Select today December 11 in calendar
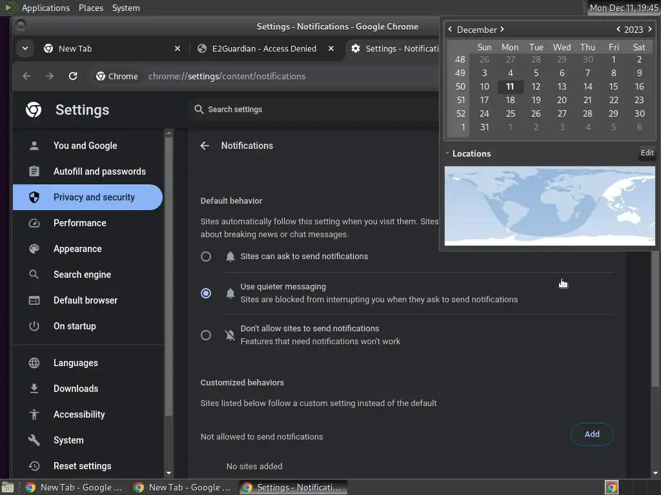661x495 pixels. (x=510, y=87)
